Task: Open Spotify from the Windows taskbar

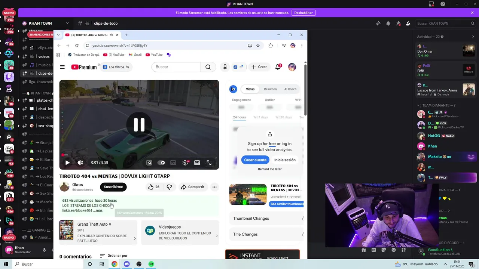Action: pyautogui.click(x=151, y=264)
